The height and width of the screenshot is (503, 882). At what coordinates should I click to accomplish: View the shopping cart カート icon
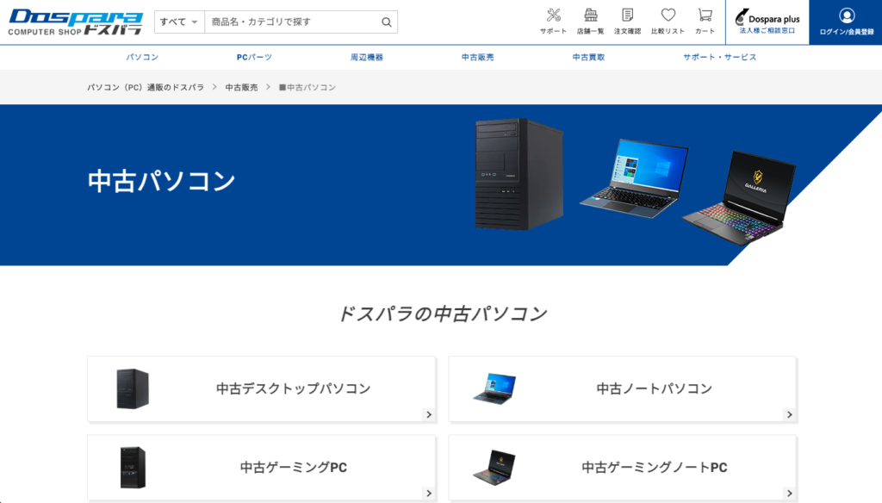point(705,16)
